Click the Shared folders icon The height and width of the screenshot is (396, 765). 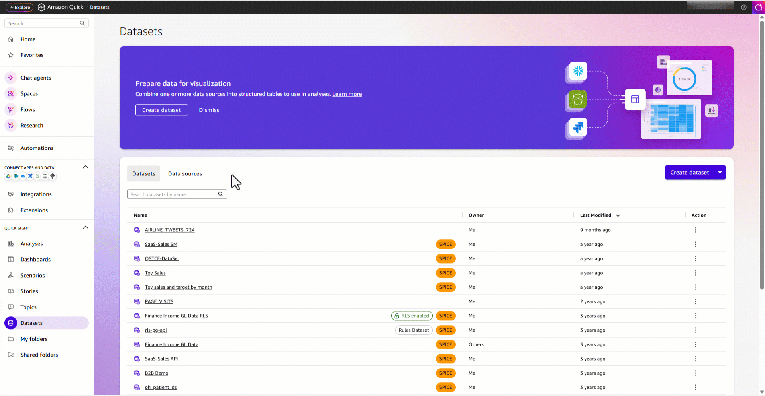11,355
